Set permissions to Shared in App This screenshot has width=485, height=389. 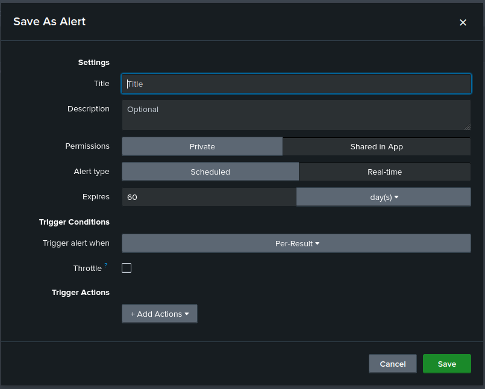(377, 146)
